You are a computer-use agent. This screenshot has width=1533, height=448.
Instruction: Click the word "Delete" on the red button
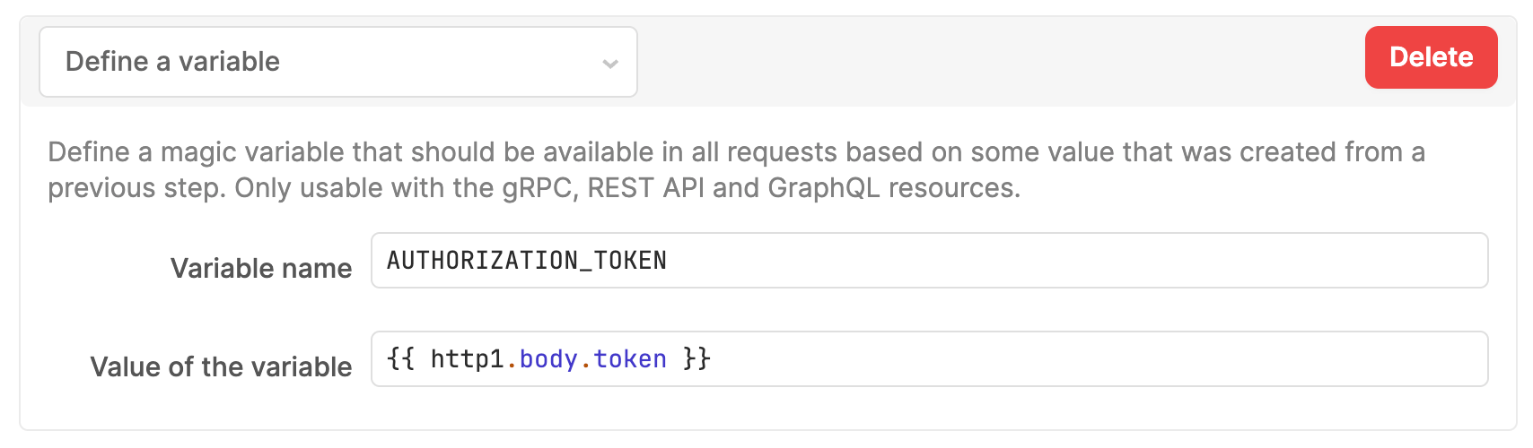[1431, 57]
